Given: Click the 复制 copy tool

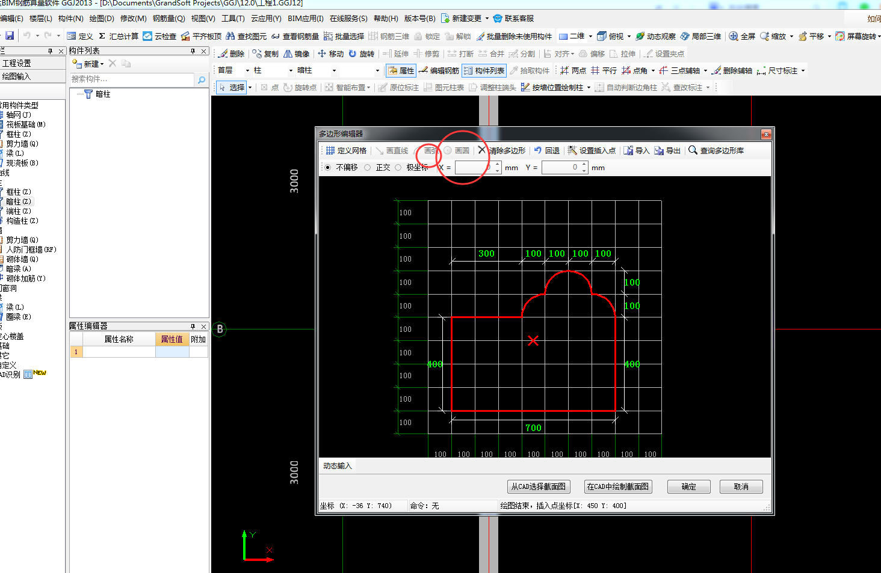Looking at the screenshot, I should click(265, 54).
